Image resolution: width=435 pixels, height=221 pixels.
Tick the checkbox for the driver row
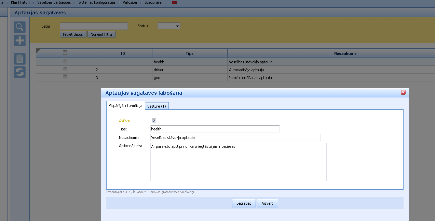(x=65, y=69)
